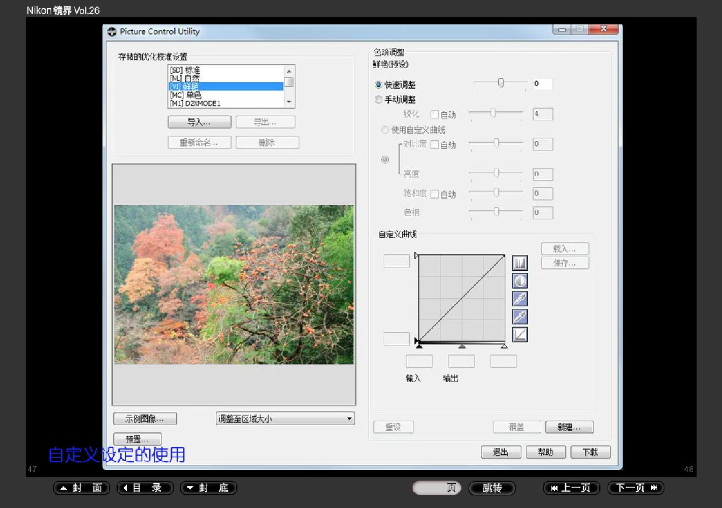Click the 帮助 button
This screenshot has width=722, height=508.
546,452
